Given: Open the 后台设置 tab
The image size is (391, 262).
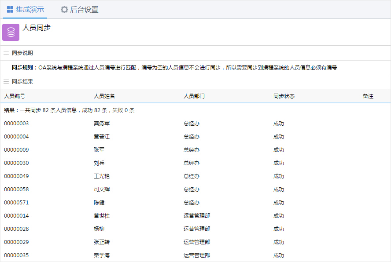Looking at the screenshot, I should point(79,9).
